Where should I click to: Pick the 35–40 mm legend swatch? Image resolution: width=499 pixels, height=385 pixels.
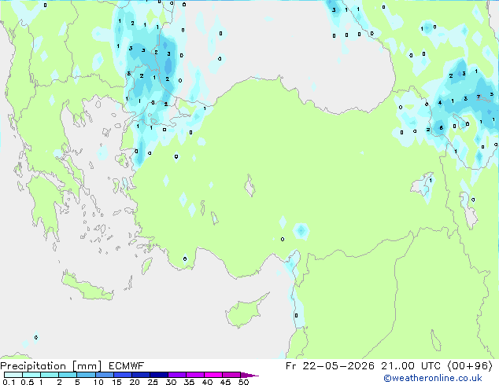[195, 375]
